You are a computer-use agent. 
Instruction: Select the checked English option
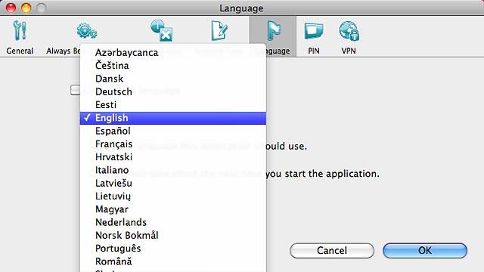point(173,118)
